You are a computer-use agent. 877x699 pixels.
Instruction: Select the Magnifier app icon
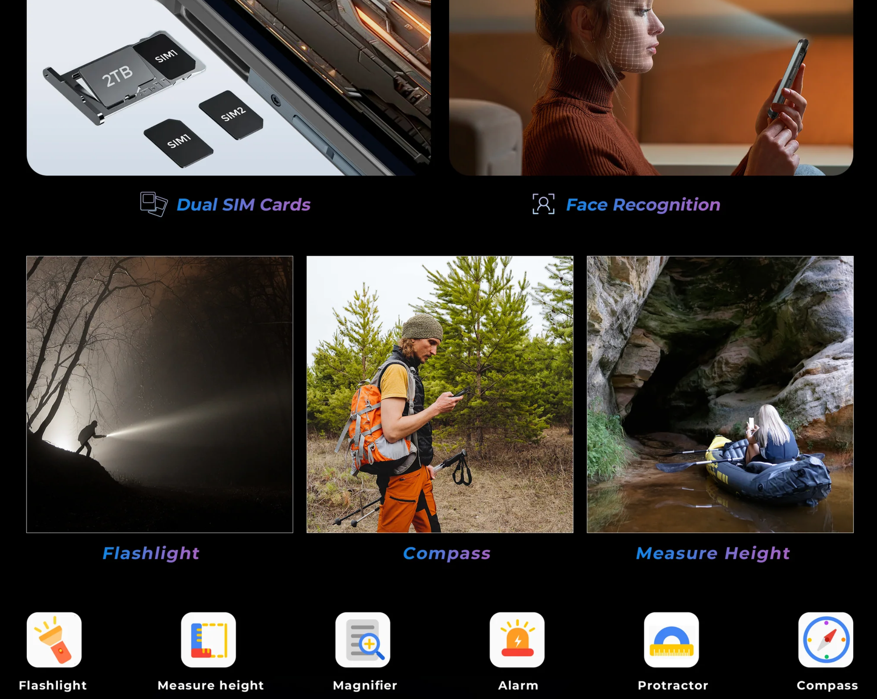tap(363, 639)
